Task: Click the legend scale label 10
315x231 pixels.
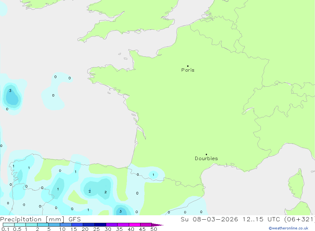Action: 62,229
